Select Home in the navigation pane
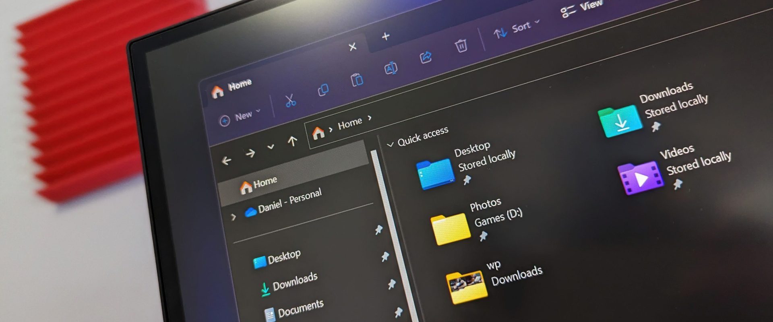 [x=264, y=183]
